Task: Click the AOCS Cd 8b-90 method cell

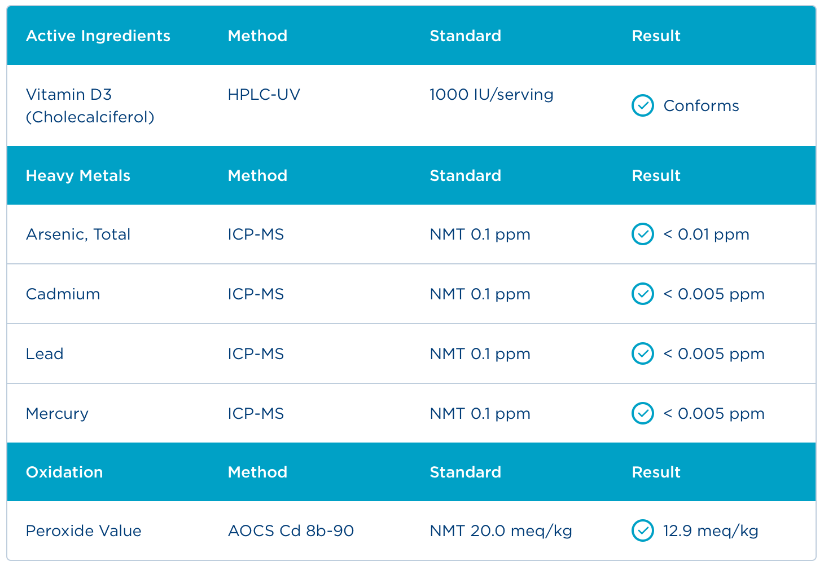Action: (x=291, y=531)
